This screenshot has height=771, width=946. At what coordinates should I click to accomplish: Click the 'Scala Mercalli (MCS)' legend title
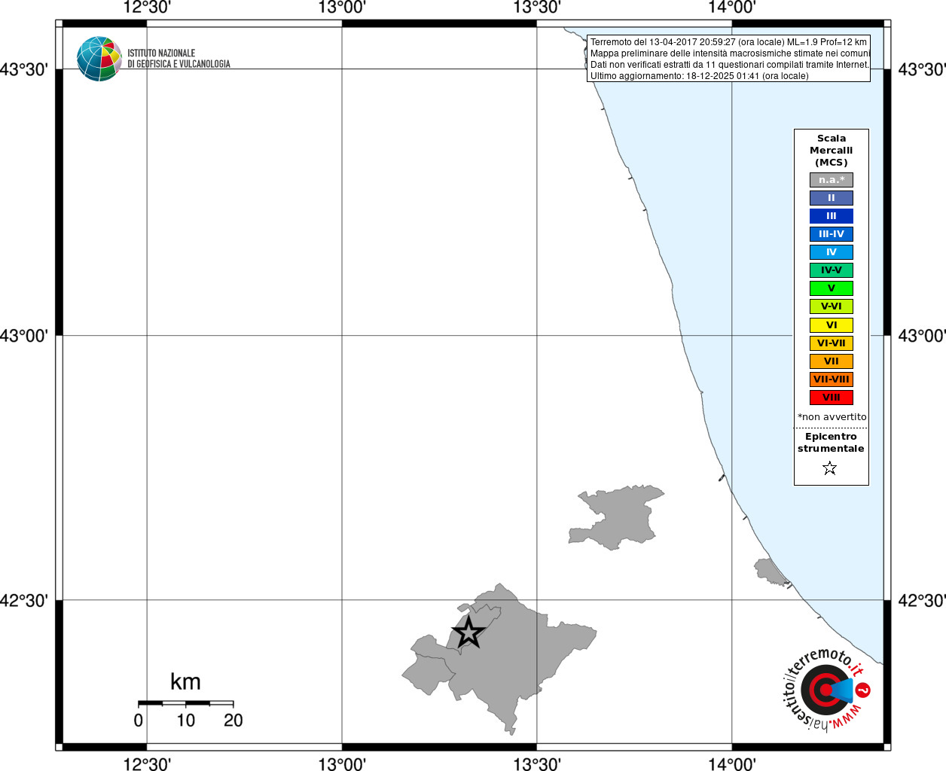click(x=832, y=150)
